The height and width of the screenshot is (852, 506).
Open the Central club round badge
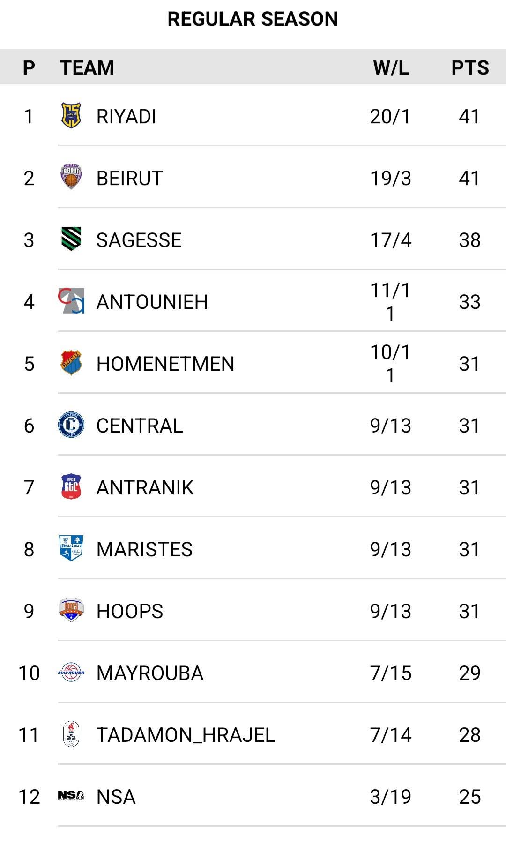(x=71, y=425)
